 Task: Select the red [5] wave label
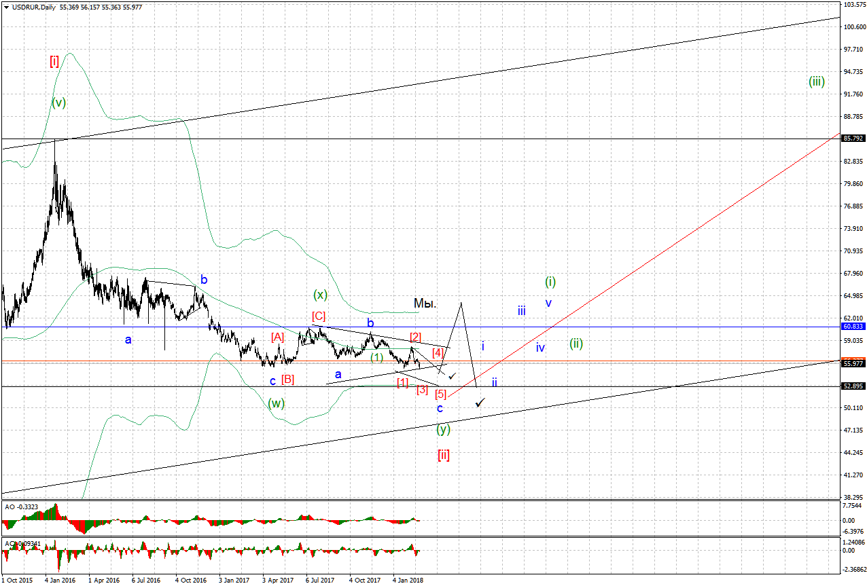441,394
